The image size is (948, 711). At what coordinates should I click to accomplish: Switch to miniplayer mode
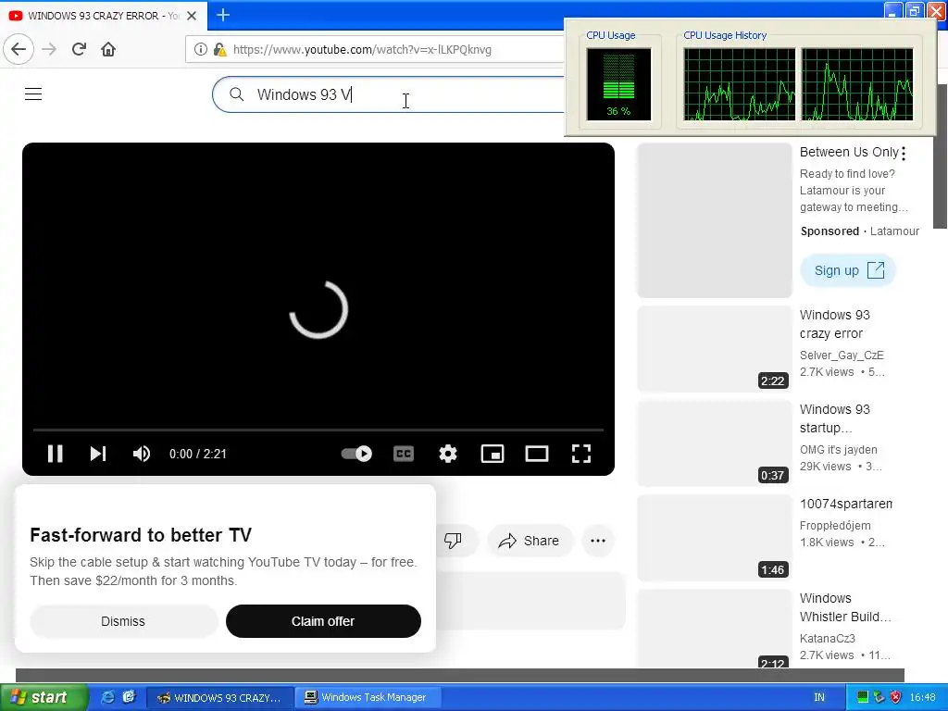pos(493,454)
